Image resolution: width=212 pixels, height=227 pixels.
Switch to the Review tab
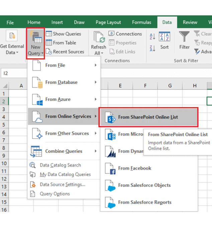point(190,22)
